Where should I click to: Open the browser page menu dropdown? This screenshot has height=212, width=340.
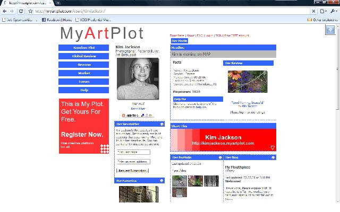click(324, 11)
